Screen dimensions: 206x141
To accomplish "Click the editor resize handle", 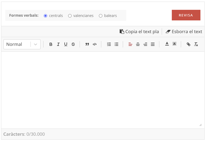I will [200, 125].
